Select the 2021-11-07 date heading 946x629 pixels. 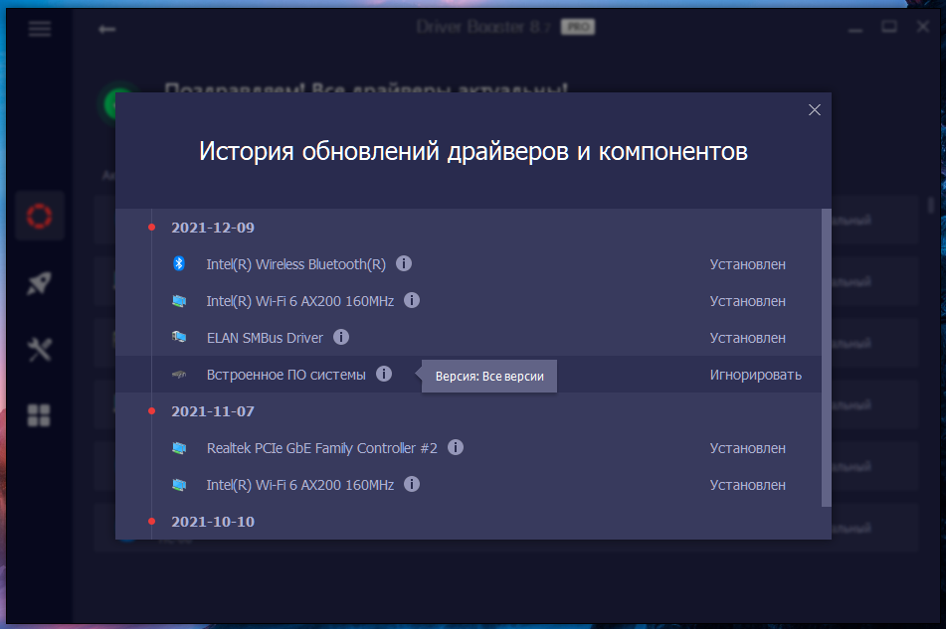[212, 411]
